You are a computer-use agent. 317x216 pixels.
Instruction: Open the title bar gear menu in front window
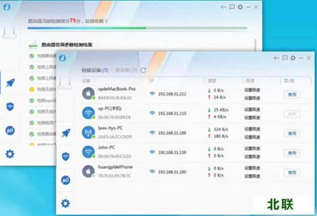click(x=293, y=58)
